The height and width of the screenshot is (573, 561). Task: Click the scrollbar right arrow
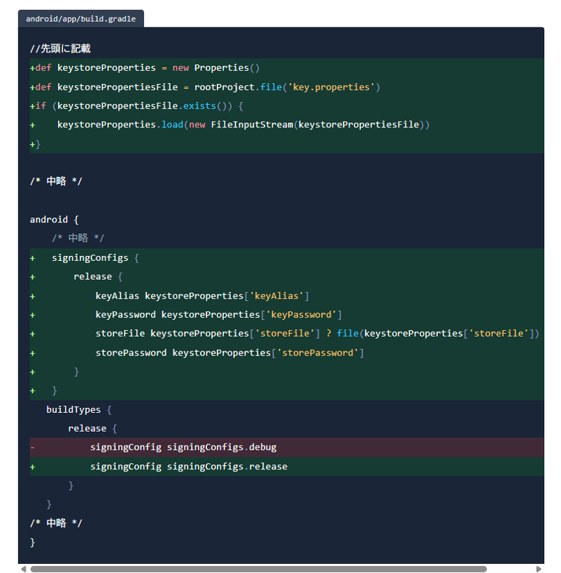(x=539, y=569)
